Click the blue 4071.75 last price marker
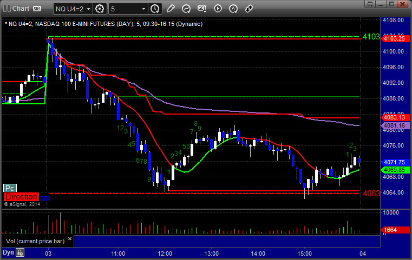412x260 pixels. (395, 162)
